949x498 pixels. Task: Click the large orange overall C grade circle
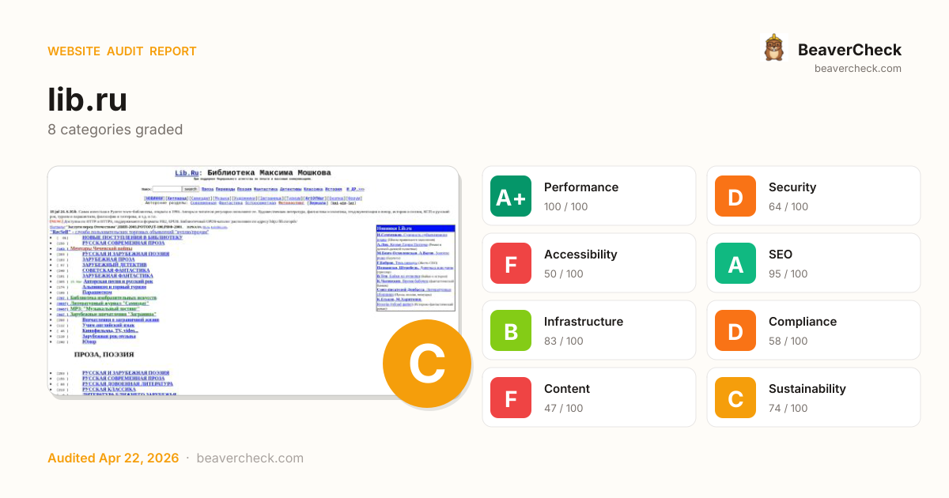(427, 364)
